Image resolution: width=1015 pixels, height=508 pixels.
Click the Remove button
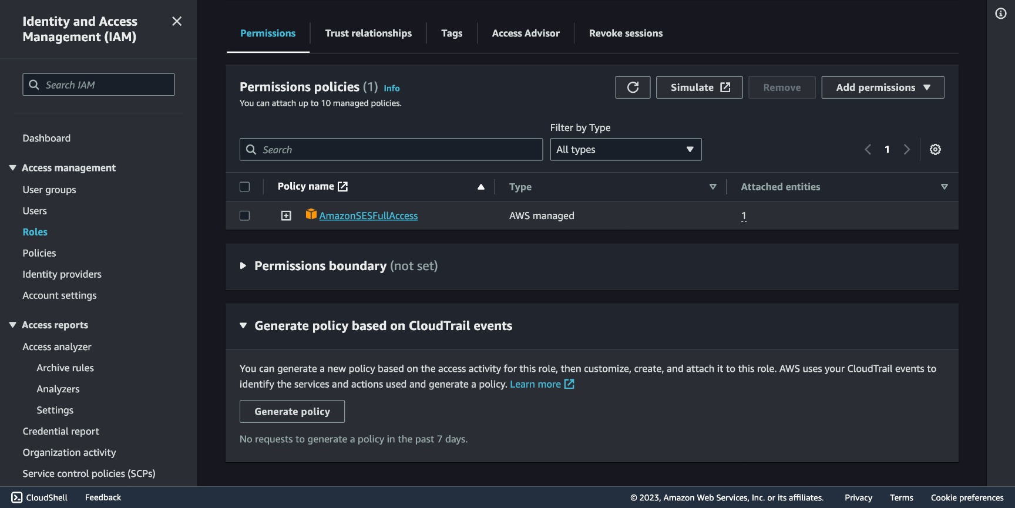(x=782, y=88)
